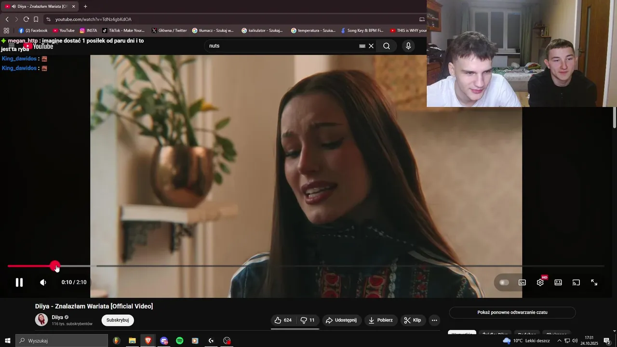Clear the search query with the X

(x=371, y=46)
